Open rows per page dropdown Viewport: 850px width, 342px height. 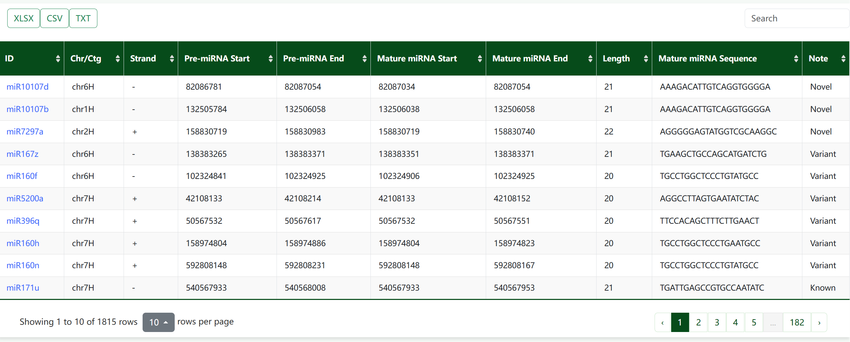tap(158, 322)
